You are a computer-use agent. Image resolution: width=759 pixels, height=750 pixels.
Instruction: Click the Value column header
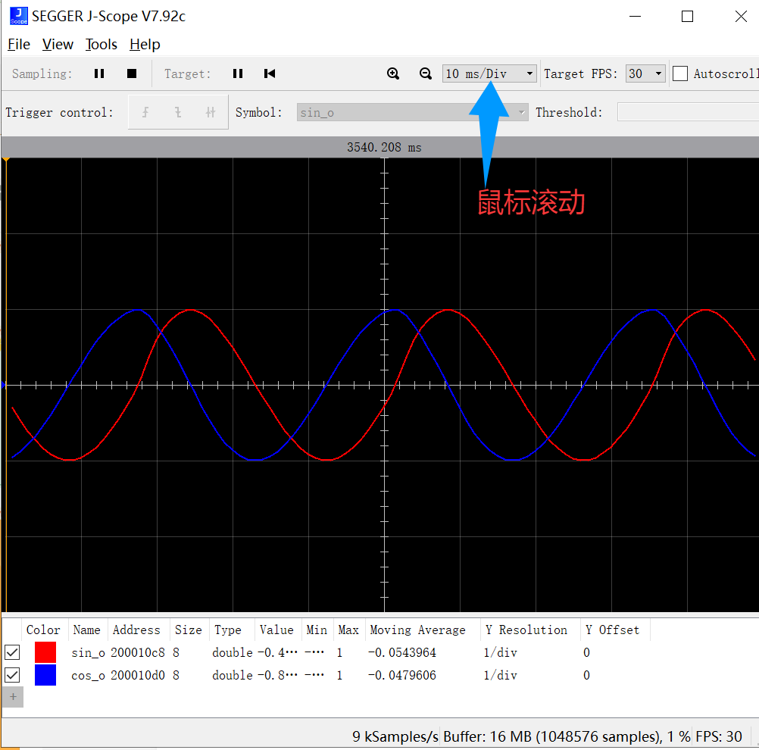(277, 630)
